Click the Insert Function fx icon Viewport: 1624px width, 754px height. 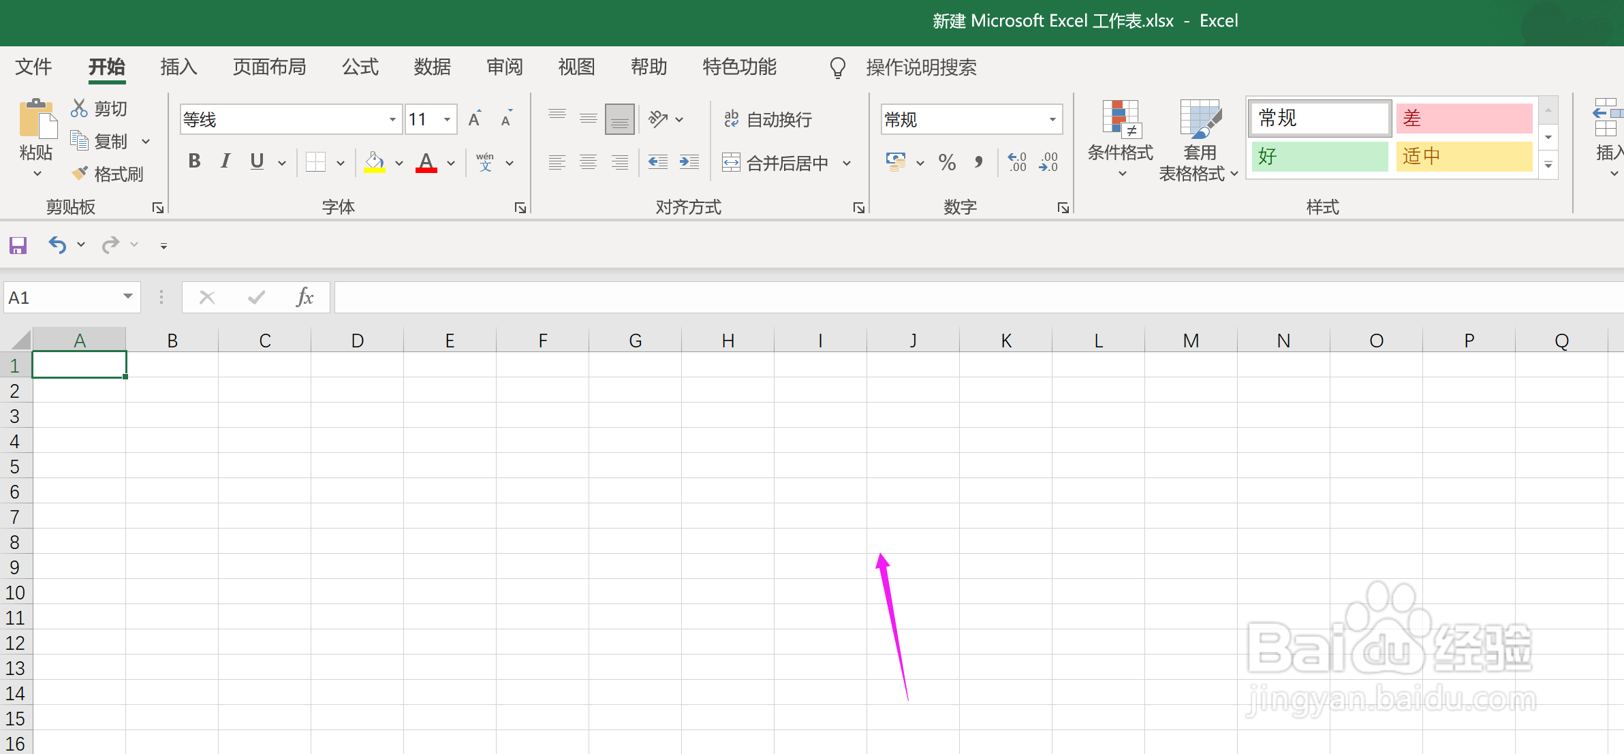click(x=304, y=298)
